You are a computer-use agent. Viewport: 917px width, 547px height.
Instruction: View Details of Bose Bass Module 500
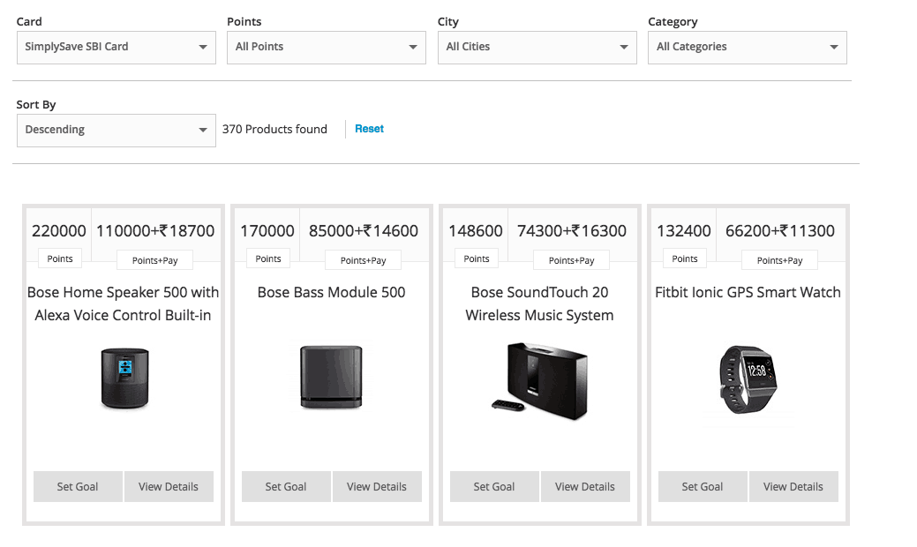click(x=377, y=486)
